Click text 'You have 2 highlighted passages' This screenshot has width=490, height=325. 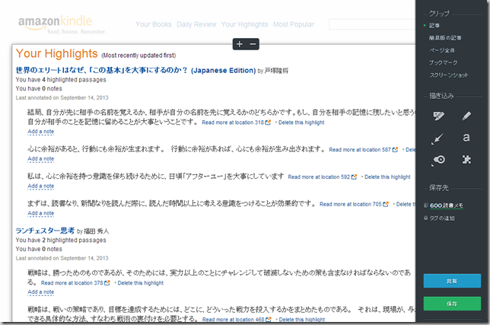click(x=61, y=240)
